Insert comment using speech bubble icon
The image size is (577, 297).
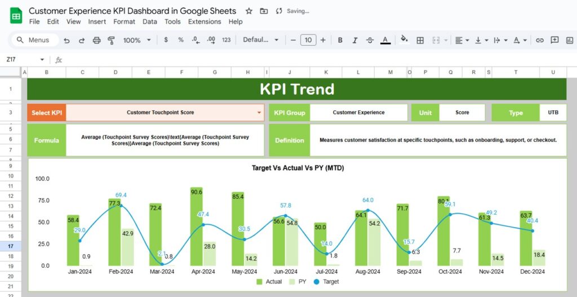pyautogui.click(x=554, y=40)
